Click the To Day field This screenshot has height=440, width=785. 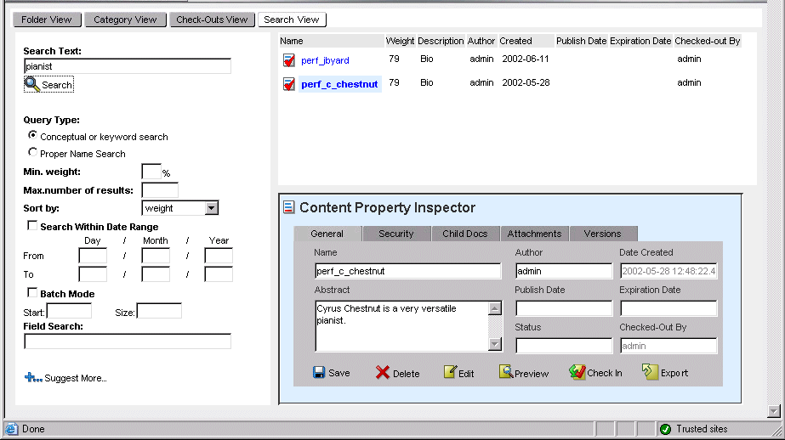[93, 274]
